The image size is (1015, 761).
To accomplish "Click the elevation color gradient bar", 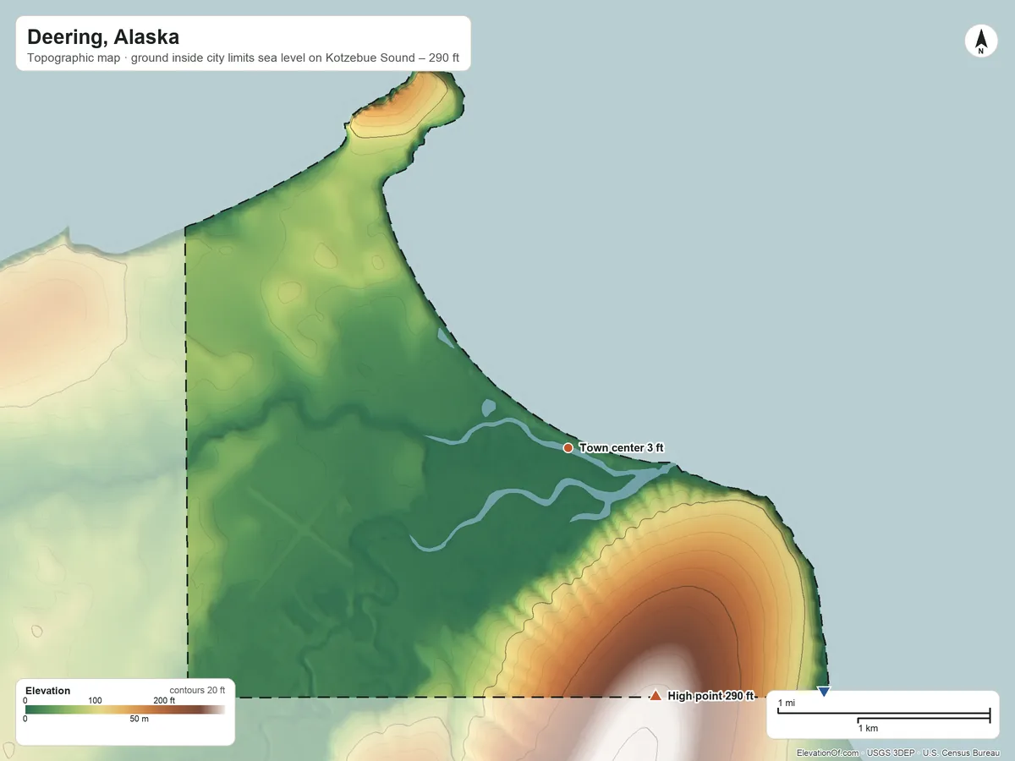I will tap(124, 710).
